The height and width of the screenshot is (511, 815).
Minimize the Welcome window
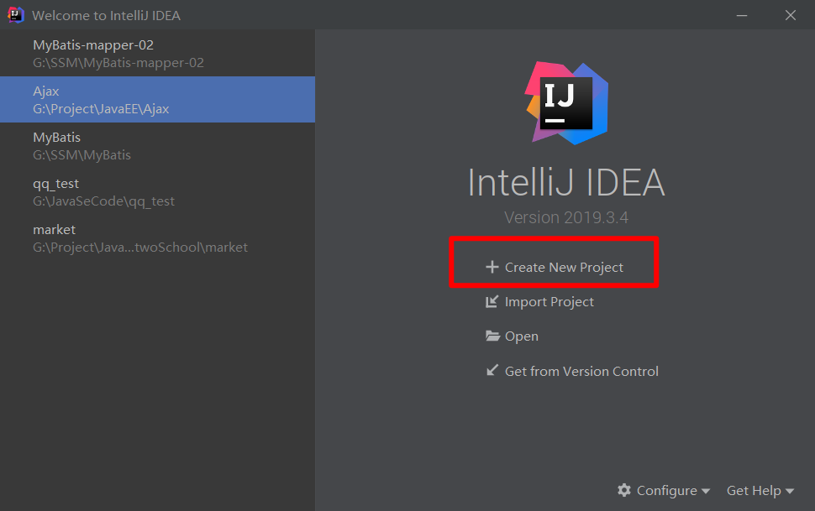click(742, 15)
